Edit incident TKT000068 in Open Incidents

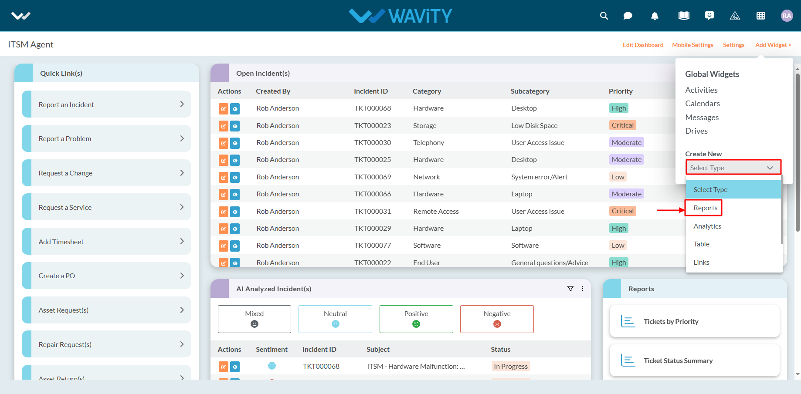click(x=223, y=108)
